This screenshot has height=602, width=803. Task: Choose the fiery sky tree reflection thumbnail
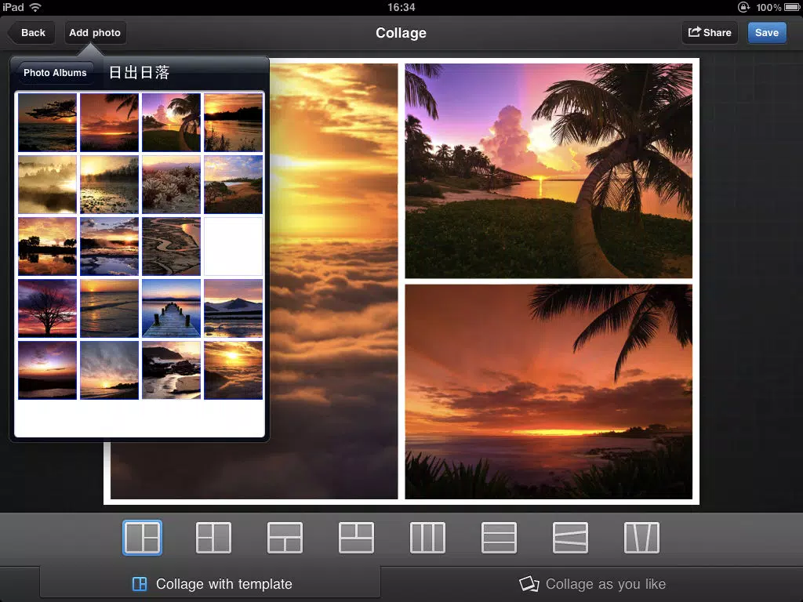pyautogui.click(x=48, y=246)
